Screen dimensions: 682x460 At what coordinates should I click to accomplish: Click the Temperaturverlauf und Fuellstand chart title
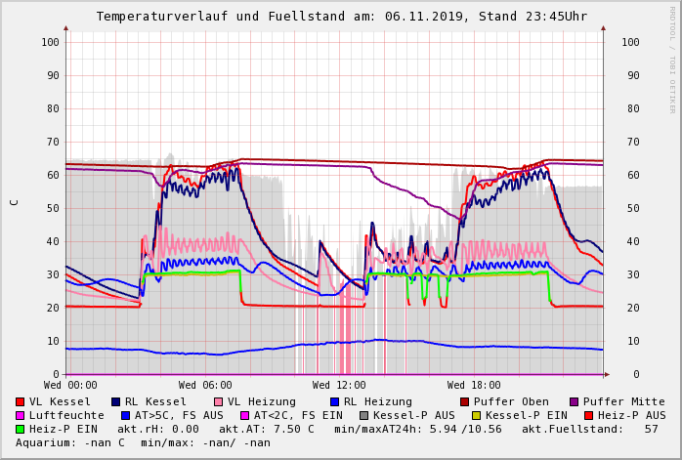[x=341, y=17]
